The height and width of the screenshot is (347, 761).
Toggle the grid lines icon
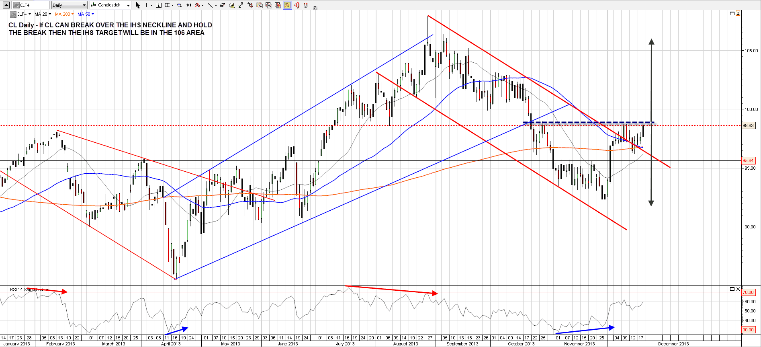coord(168,5)
